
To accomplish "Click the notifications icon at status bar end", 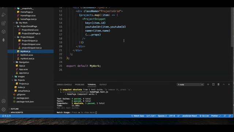I will [230, 116].
